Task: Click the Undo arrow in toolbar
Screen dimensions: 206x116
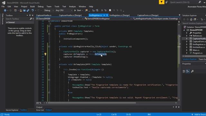Action: tap(33, 10)
